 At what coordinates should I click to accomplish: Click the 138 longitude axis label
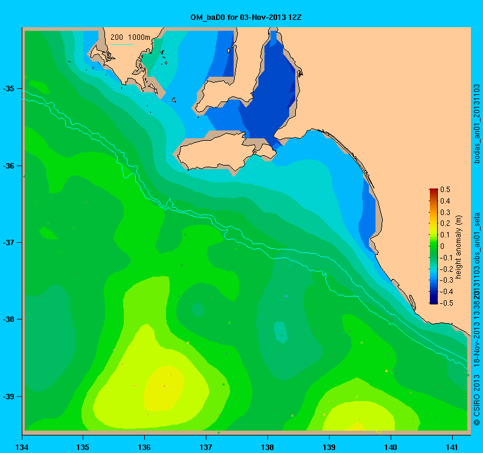tap(267, 447)
